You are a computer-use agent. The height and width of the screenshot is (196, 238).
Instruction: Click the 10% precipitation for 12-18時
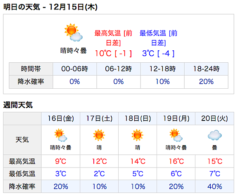162,82
